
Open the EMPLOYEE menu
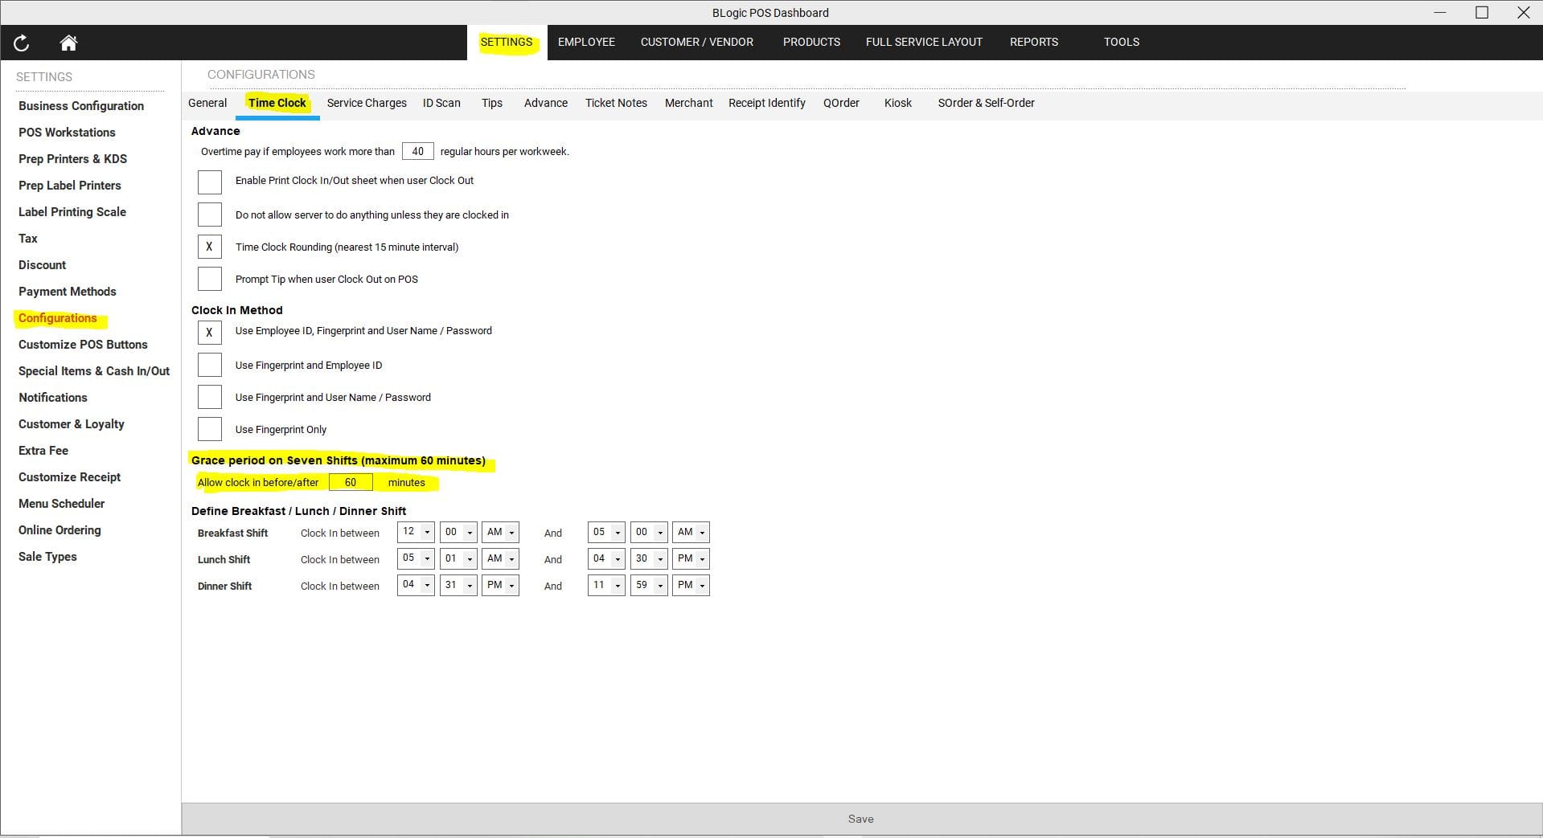pos(586,42)
